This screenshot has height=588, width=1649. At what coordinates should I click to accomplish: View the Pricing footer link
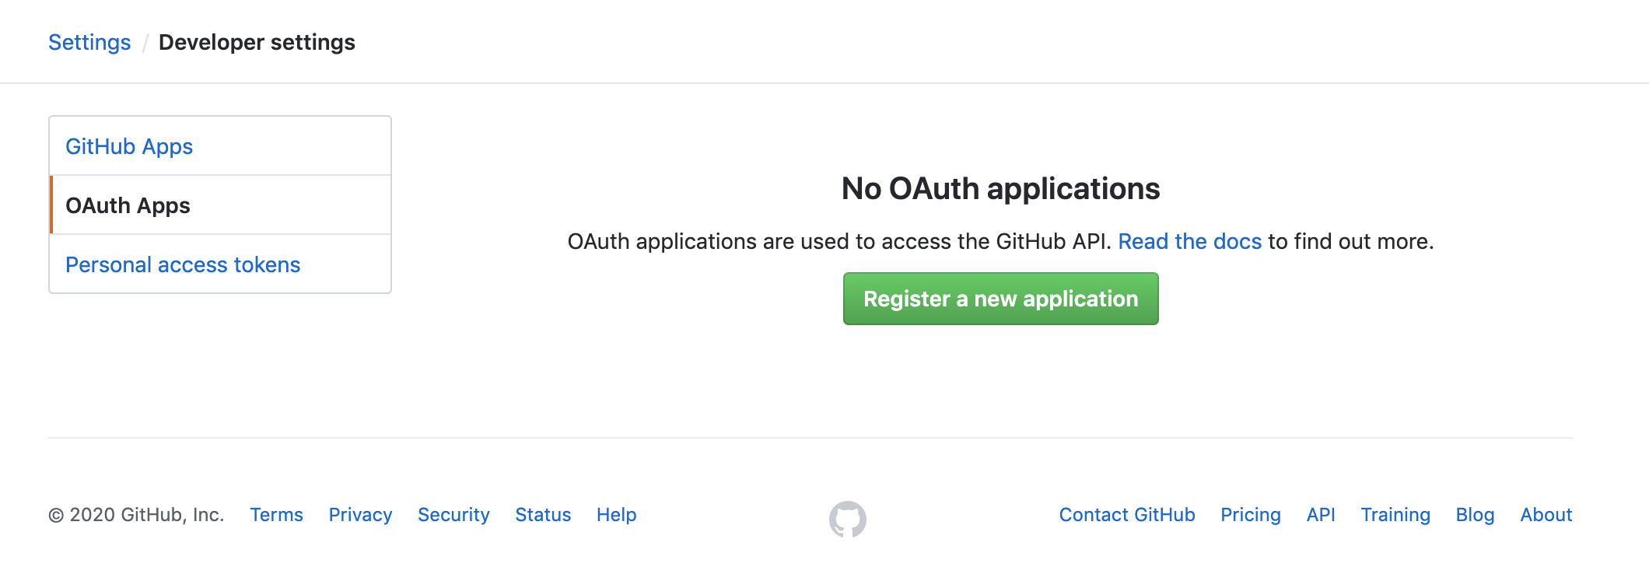point(1250,515)
